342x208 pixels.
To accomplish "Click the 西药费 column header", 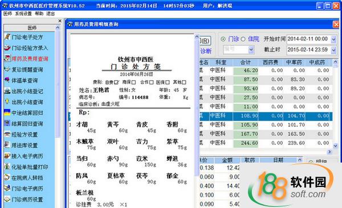I will point(270,63).
